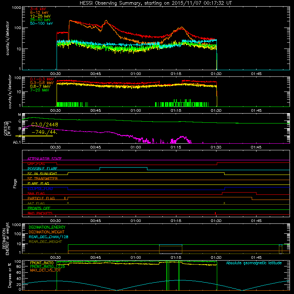
Task: Select the POSSIBLE_FLARE flag label
Action: coord(42,169)
